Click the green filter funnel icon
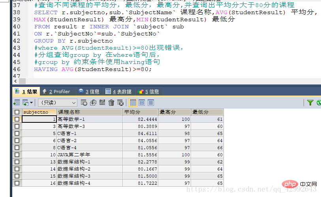The height and width of the screenshot is (197, 321). 310,103
